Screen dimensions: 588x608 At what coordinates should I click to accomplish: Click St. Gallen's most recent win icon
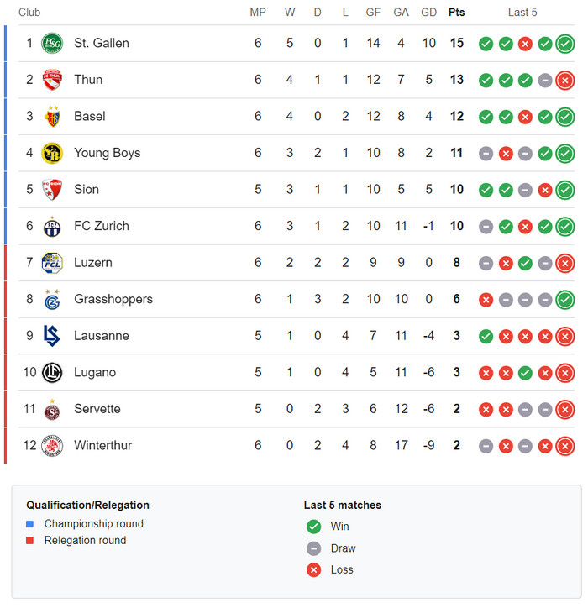point(564,44)
